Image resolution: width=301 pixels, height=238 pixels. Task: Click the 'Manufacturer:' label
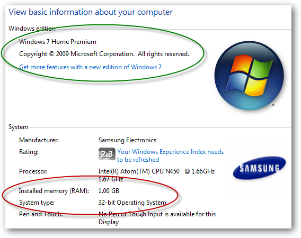(39, 140)
